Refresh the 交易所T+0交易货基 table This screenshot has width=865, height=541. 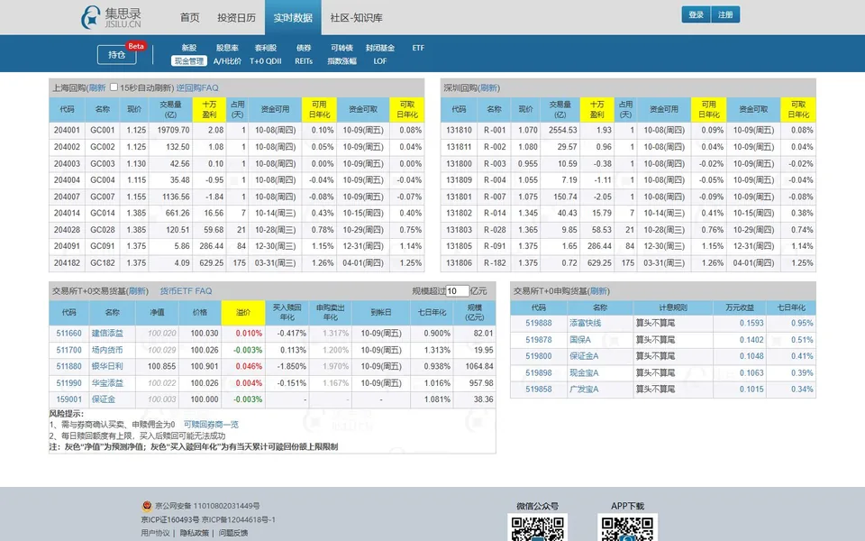click(x=137, y=291)
